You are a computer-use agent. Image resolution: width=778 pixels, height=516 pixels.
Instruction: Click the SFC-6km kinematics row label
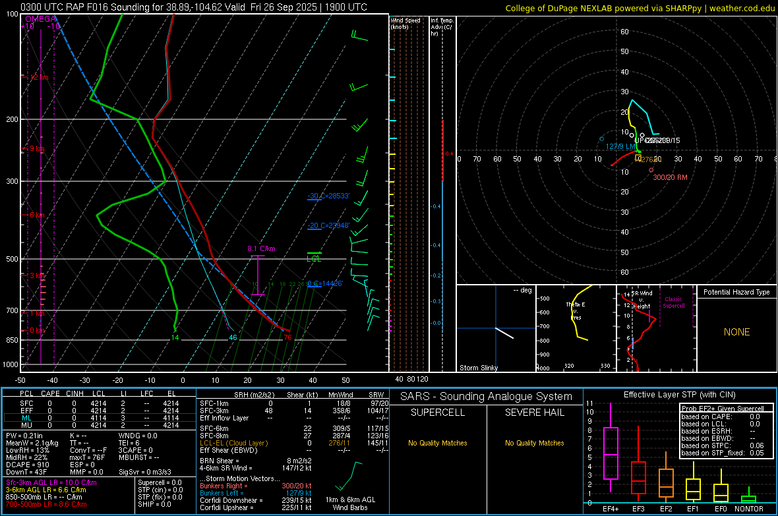(214, 428)
